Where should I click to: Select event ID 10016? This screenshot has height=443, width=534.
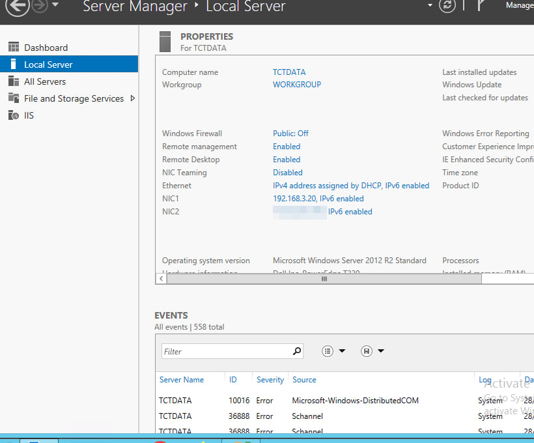[239, 401]
